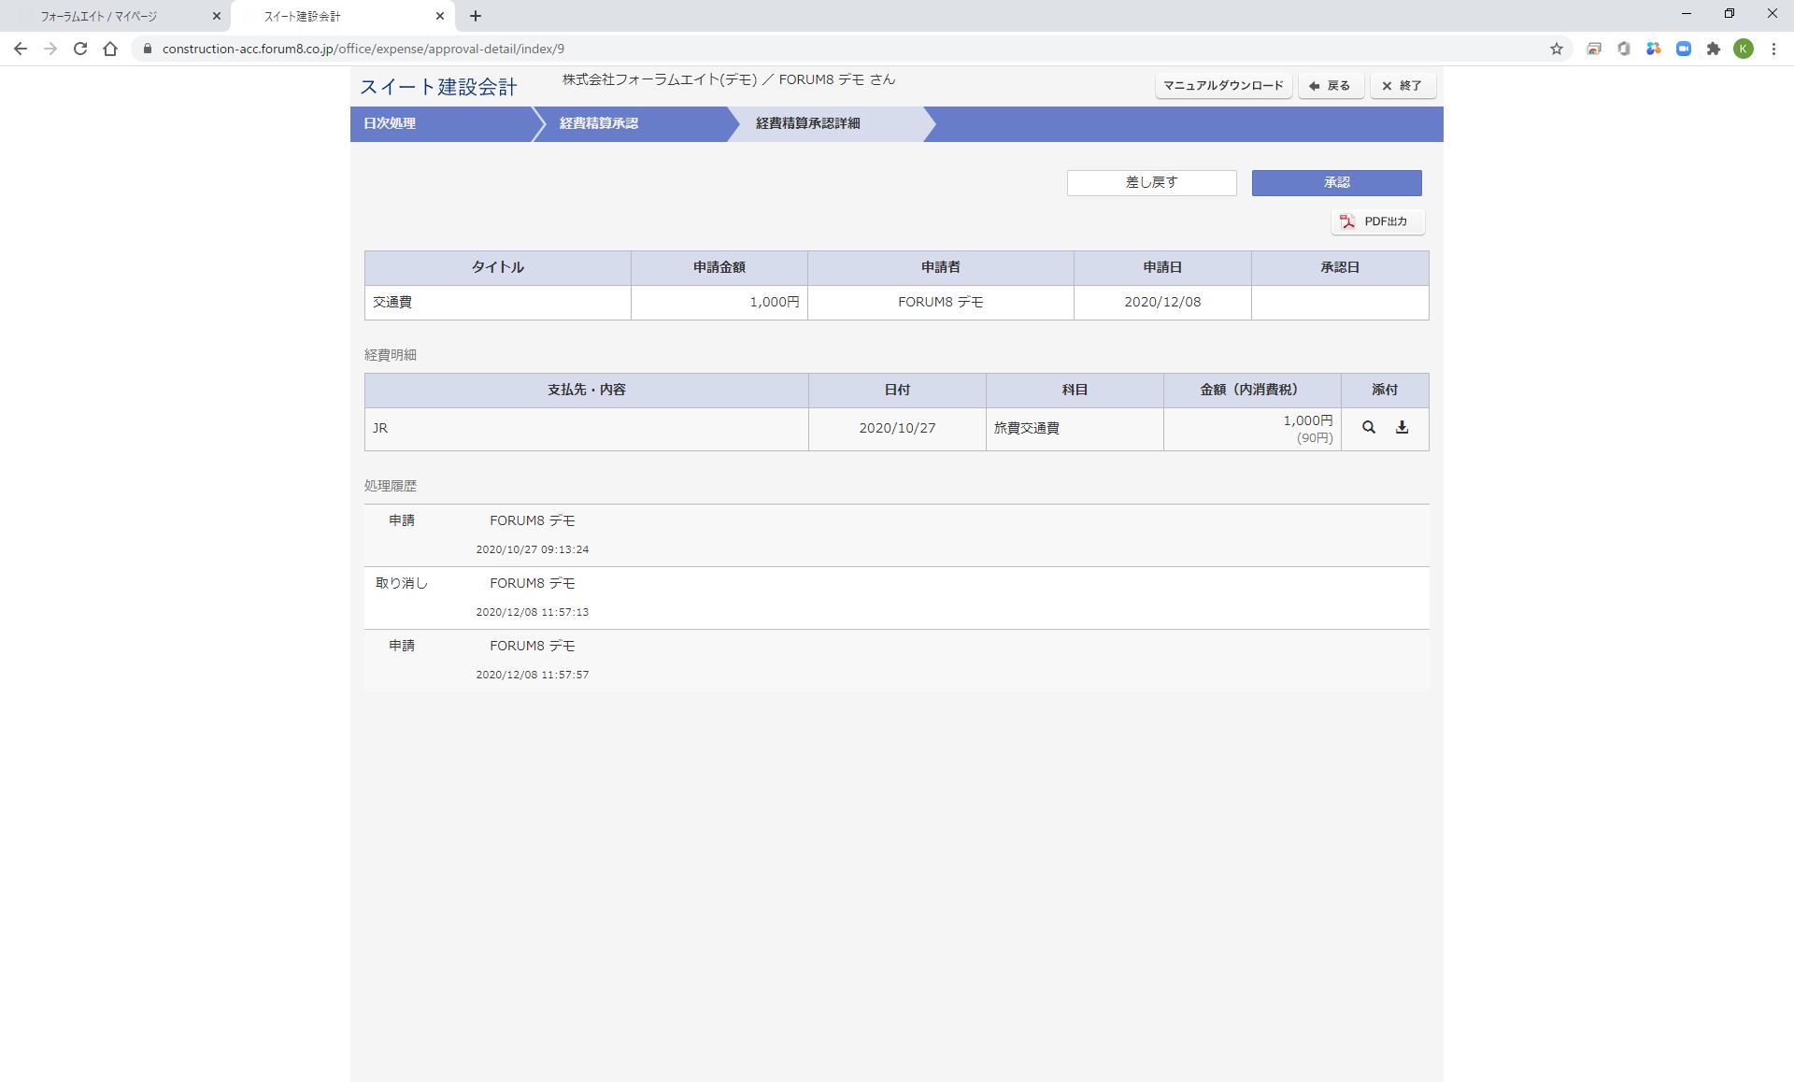
Task: Open the Zoom extension icon
Action: pos(1684,49)
